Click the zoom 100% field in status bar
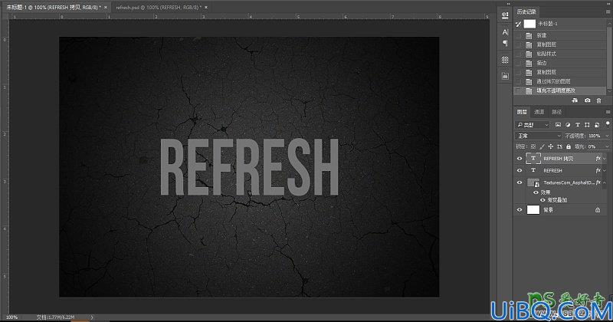 click(11, 317)
